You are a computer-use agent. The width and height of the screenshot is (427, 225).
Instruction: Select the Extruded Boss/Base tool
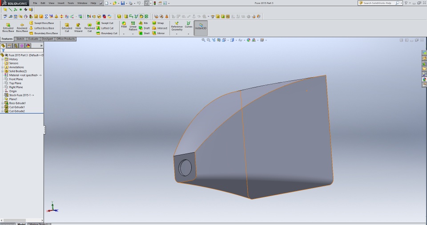tap(8, 28)
